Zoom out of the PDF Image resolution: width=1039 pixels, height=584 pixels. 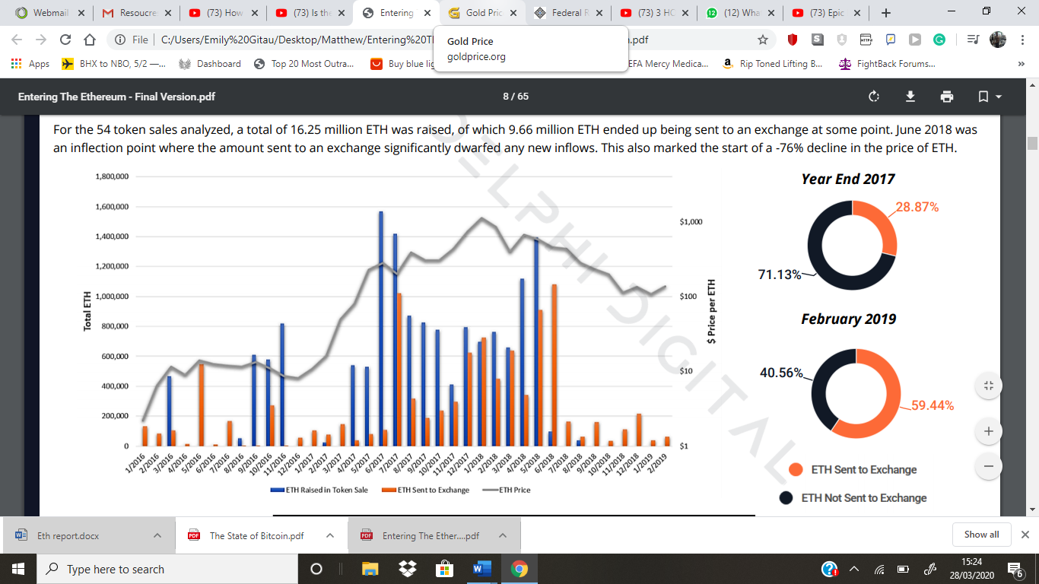(989, 465)
